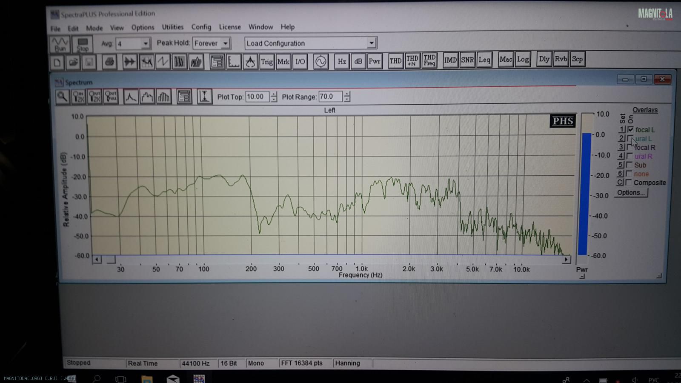Switch to bar graph plot style
Viewport: 681px width, 383px height.
(x=163, y=97)
